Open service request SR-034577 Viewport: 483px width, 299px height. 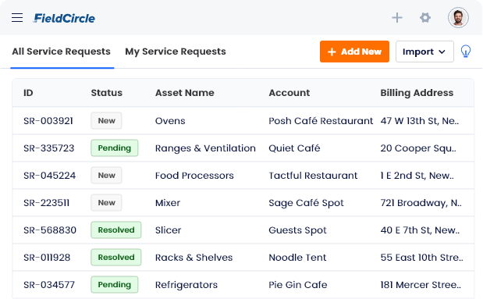click(49, 285)
